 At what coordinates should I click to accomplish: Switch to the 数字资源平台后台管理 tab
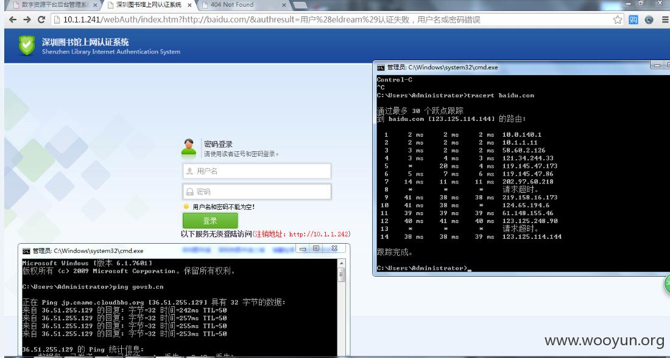click(55, 5)
